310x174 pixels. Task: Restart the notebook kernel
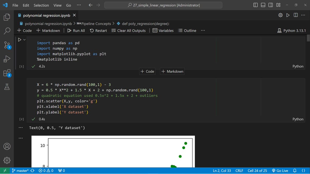click(x=98, y=30)
